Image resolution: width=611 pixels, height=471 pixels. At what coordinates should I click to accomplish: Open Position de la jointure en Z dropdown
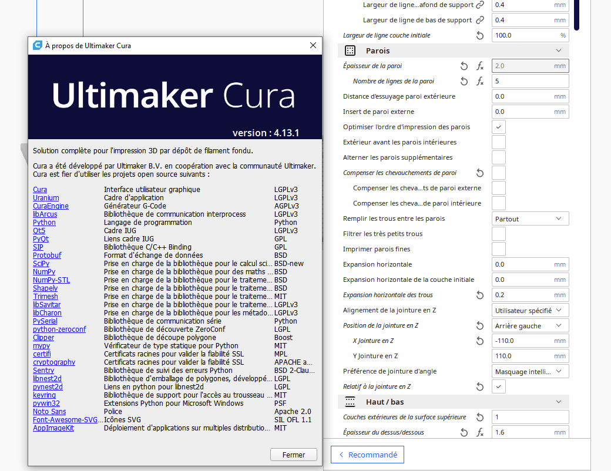click(530, 326)
